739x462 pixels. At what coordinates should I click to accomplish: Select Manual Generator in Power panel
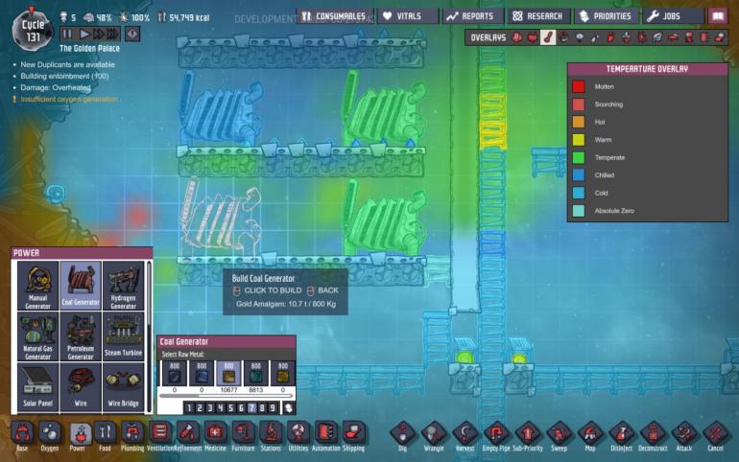tap(37, 286)
